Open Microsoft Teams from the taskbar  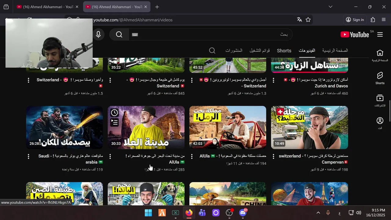coord(202,213)
